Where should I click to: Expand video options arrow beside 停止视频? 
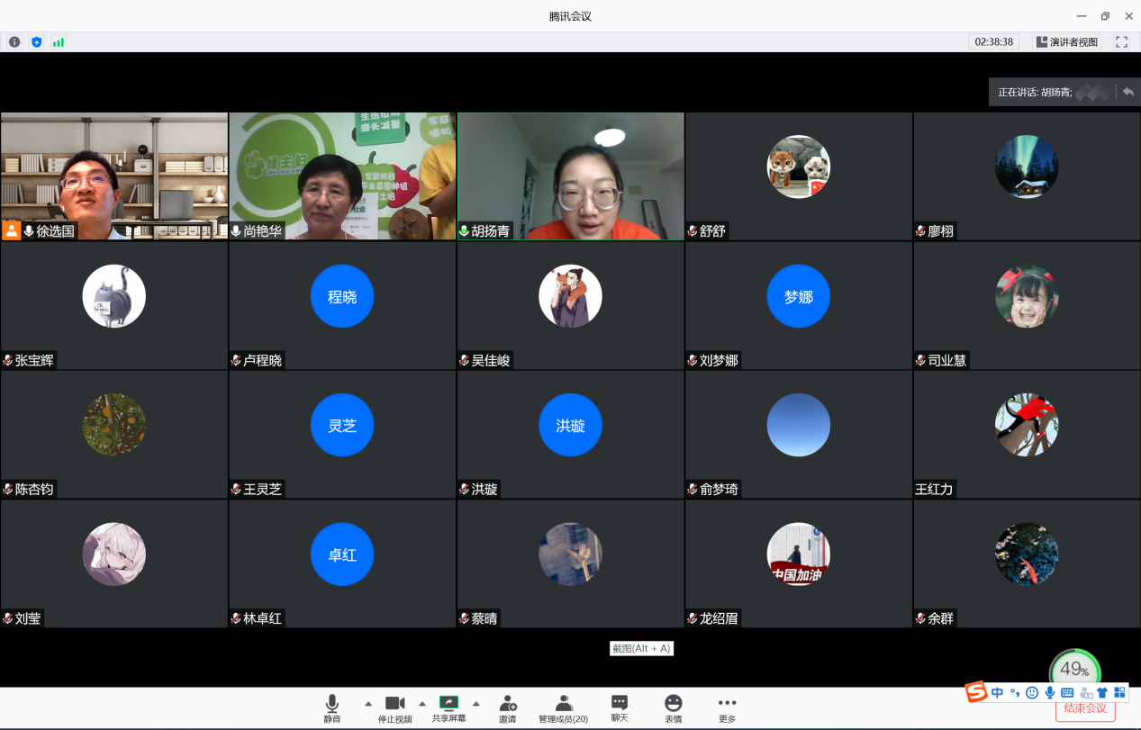pos(422,704)
